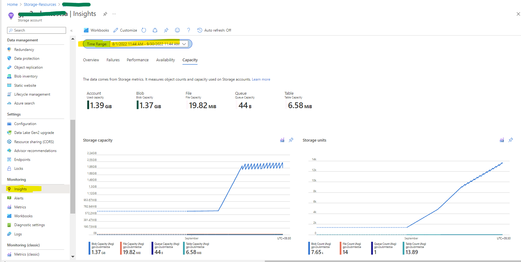This screenshot has width=521, height=262.
Task: Follow the Learn more link
Action: [261, 79]
